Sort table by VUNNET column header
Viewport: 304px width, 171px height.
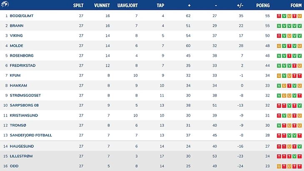pos(102,5)
